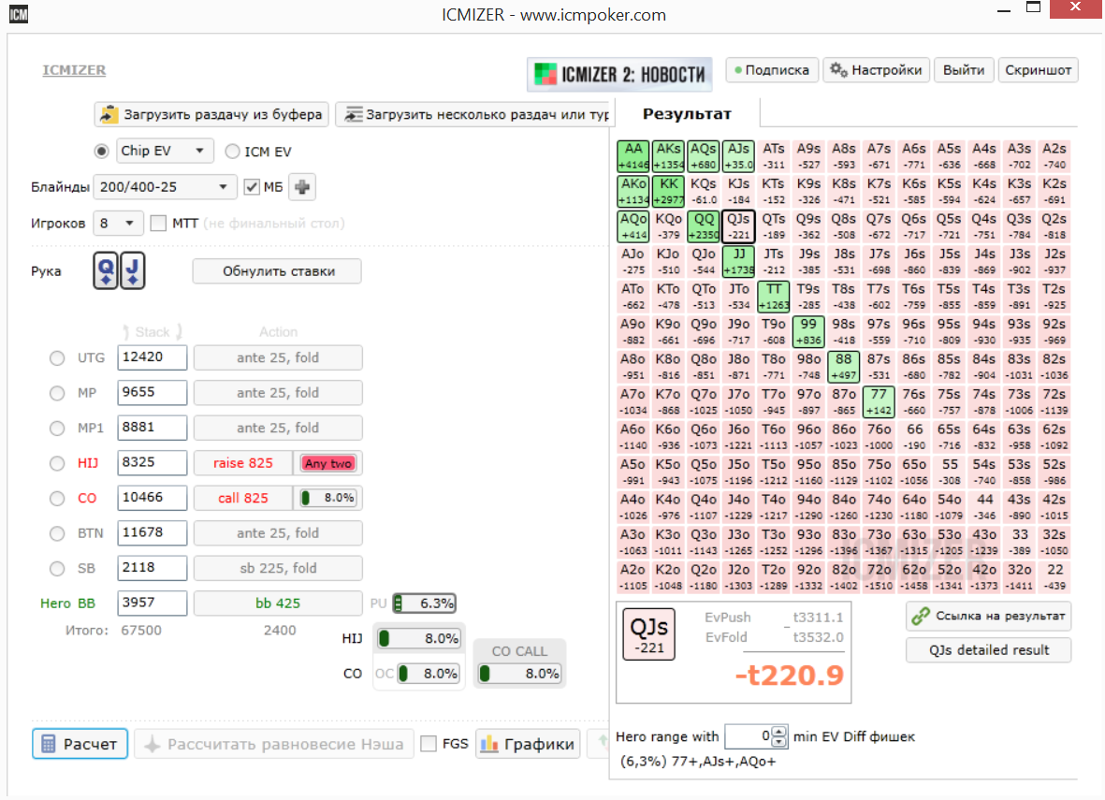Adjust the Hero PU 6.3% range slider

tap(424, 604)
